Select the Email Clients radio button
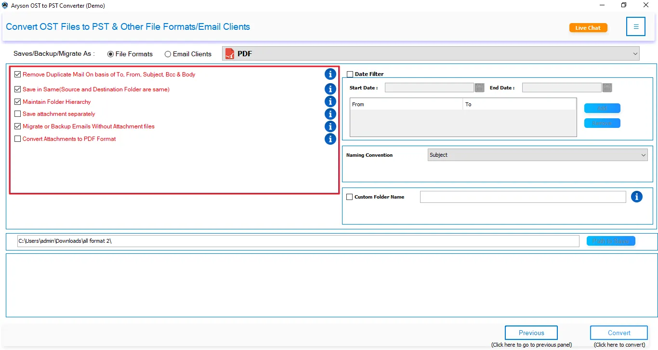The image size is (658, 350). pyautogui.click(x=168, y=54)
